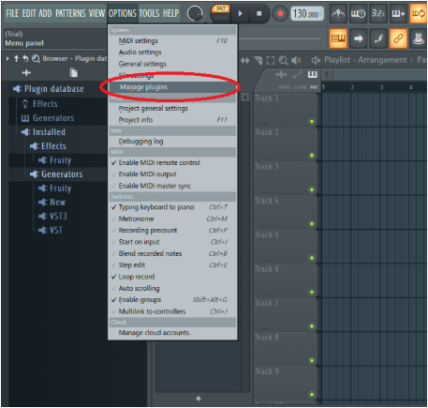Click the plus button below channel rack
This screenshot has width=428, height=408.
[x=199, y=399]
